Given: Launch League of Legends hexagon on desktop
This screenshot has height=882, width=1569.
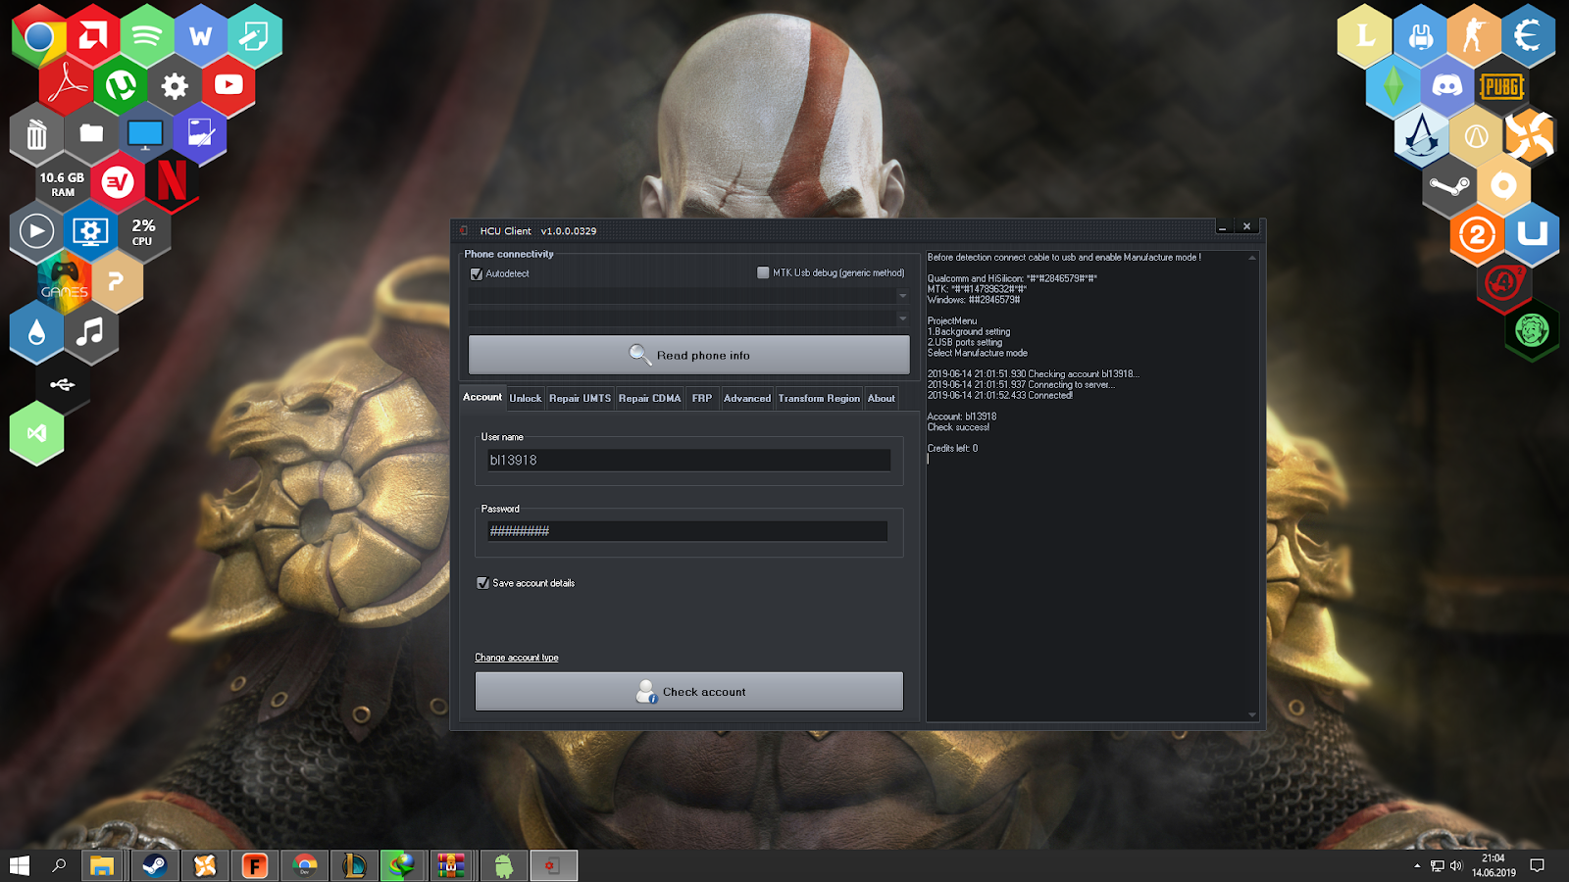Looking at the screenshot, I should [x=1365, y=37].
